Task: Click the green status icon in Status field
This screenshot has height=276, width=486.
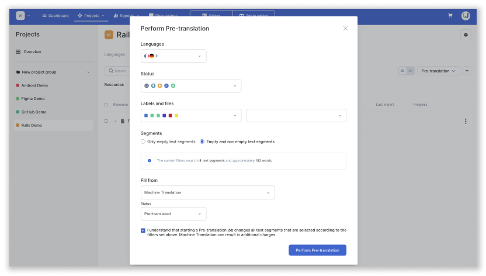Action: 173,86
